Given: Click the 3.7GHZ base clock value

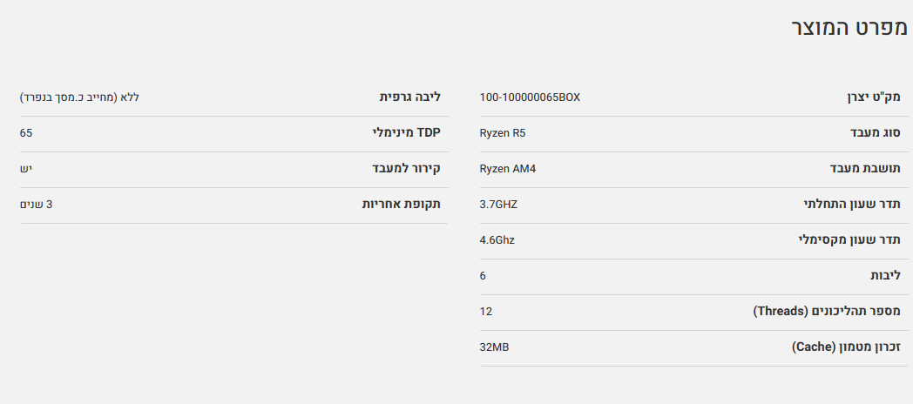Looking at the screenshot, I should (498, 205).
